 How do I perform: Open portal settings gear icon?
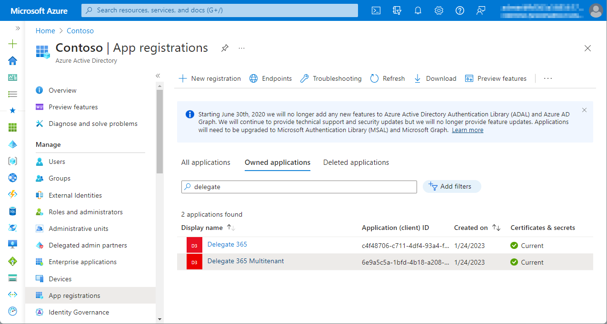coord(439,10)
